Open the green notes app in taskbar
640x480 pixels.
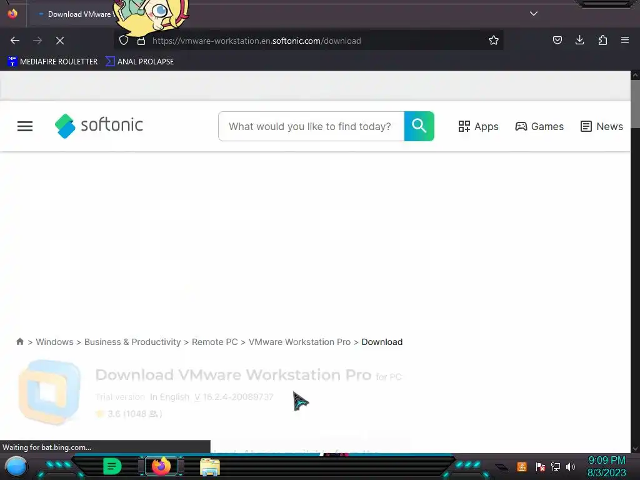112,466
